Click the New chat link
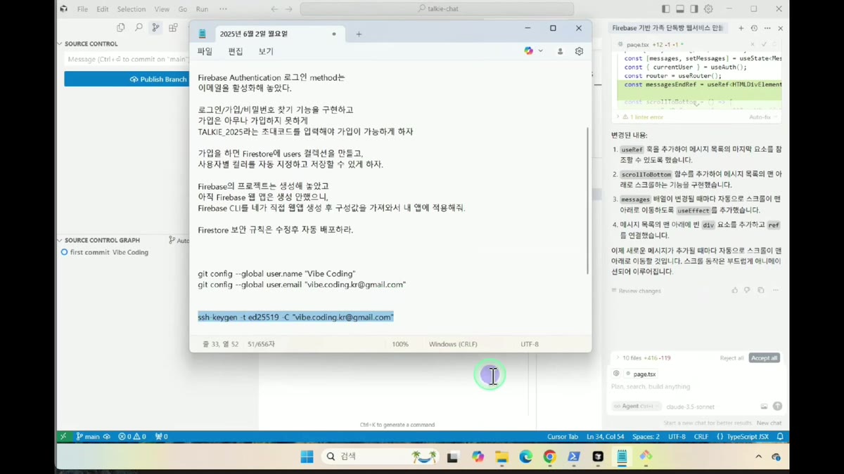The image size is (844, 474). coord(769,423)
